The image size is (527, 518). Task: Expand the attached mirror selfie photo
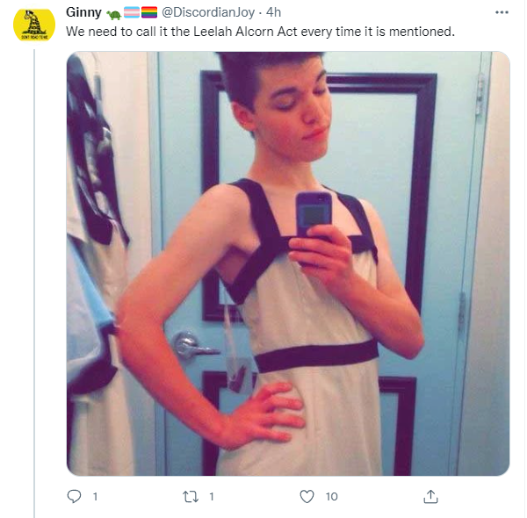click(x=288, y=263)
